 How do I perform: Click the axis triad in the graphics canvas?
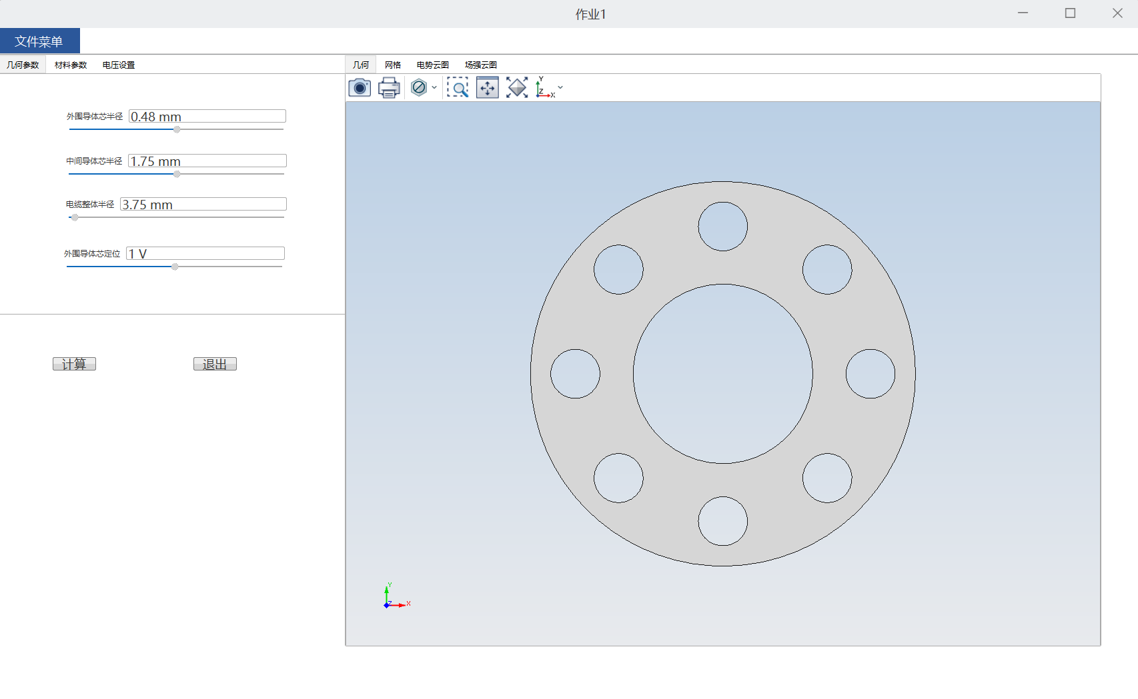tap(397, 596)
